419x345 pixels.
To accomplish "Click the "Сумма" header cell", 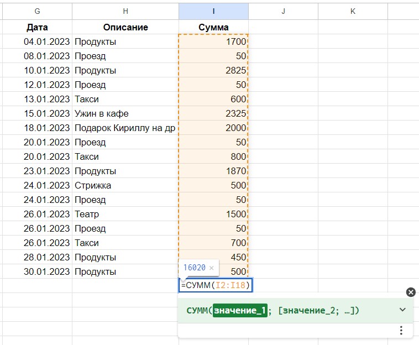I will pos(213,27).
